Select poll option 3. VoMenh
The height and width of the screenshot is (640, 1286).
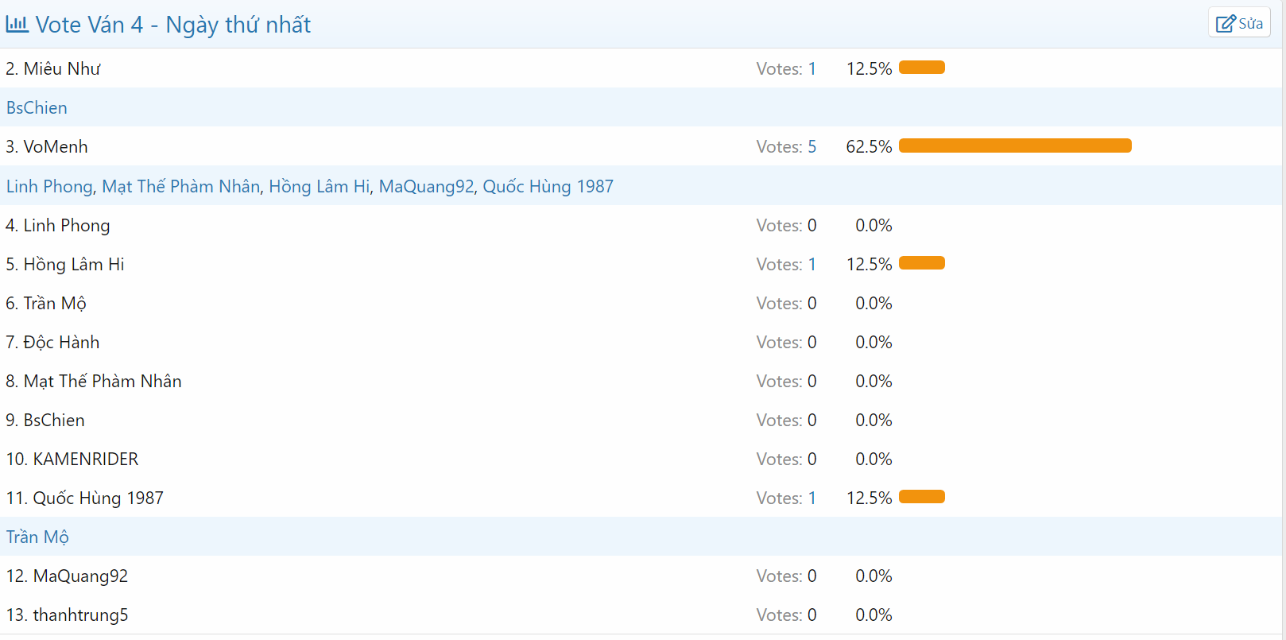tap(47, 147)
